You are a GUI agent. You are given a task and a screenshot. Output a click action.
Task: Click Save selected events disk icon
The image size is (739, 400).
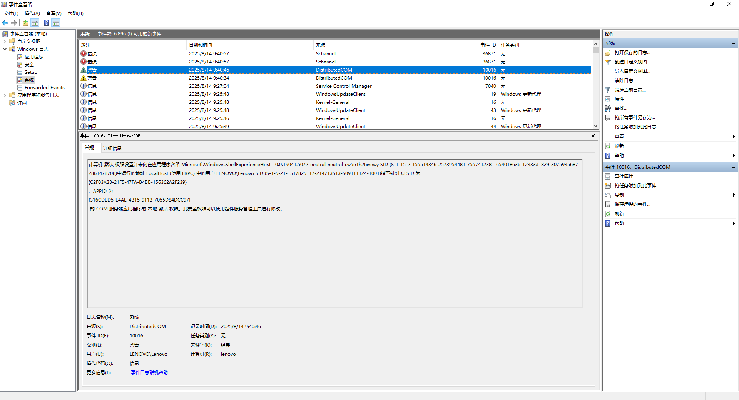[x=608, y=204]
